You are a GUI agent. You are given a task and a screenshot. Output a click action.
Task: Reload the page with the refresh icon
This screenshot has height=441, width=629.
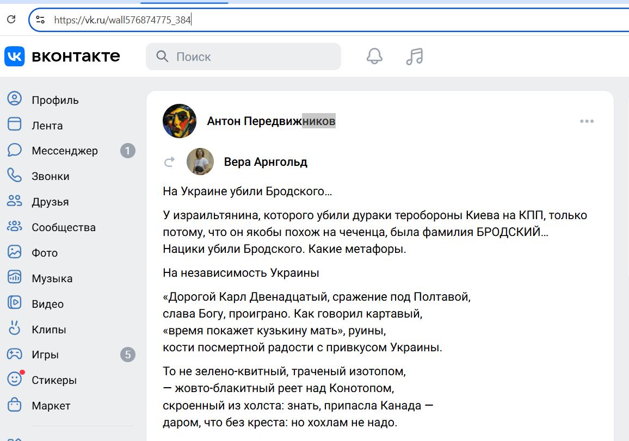tap(11, 19)
